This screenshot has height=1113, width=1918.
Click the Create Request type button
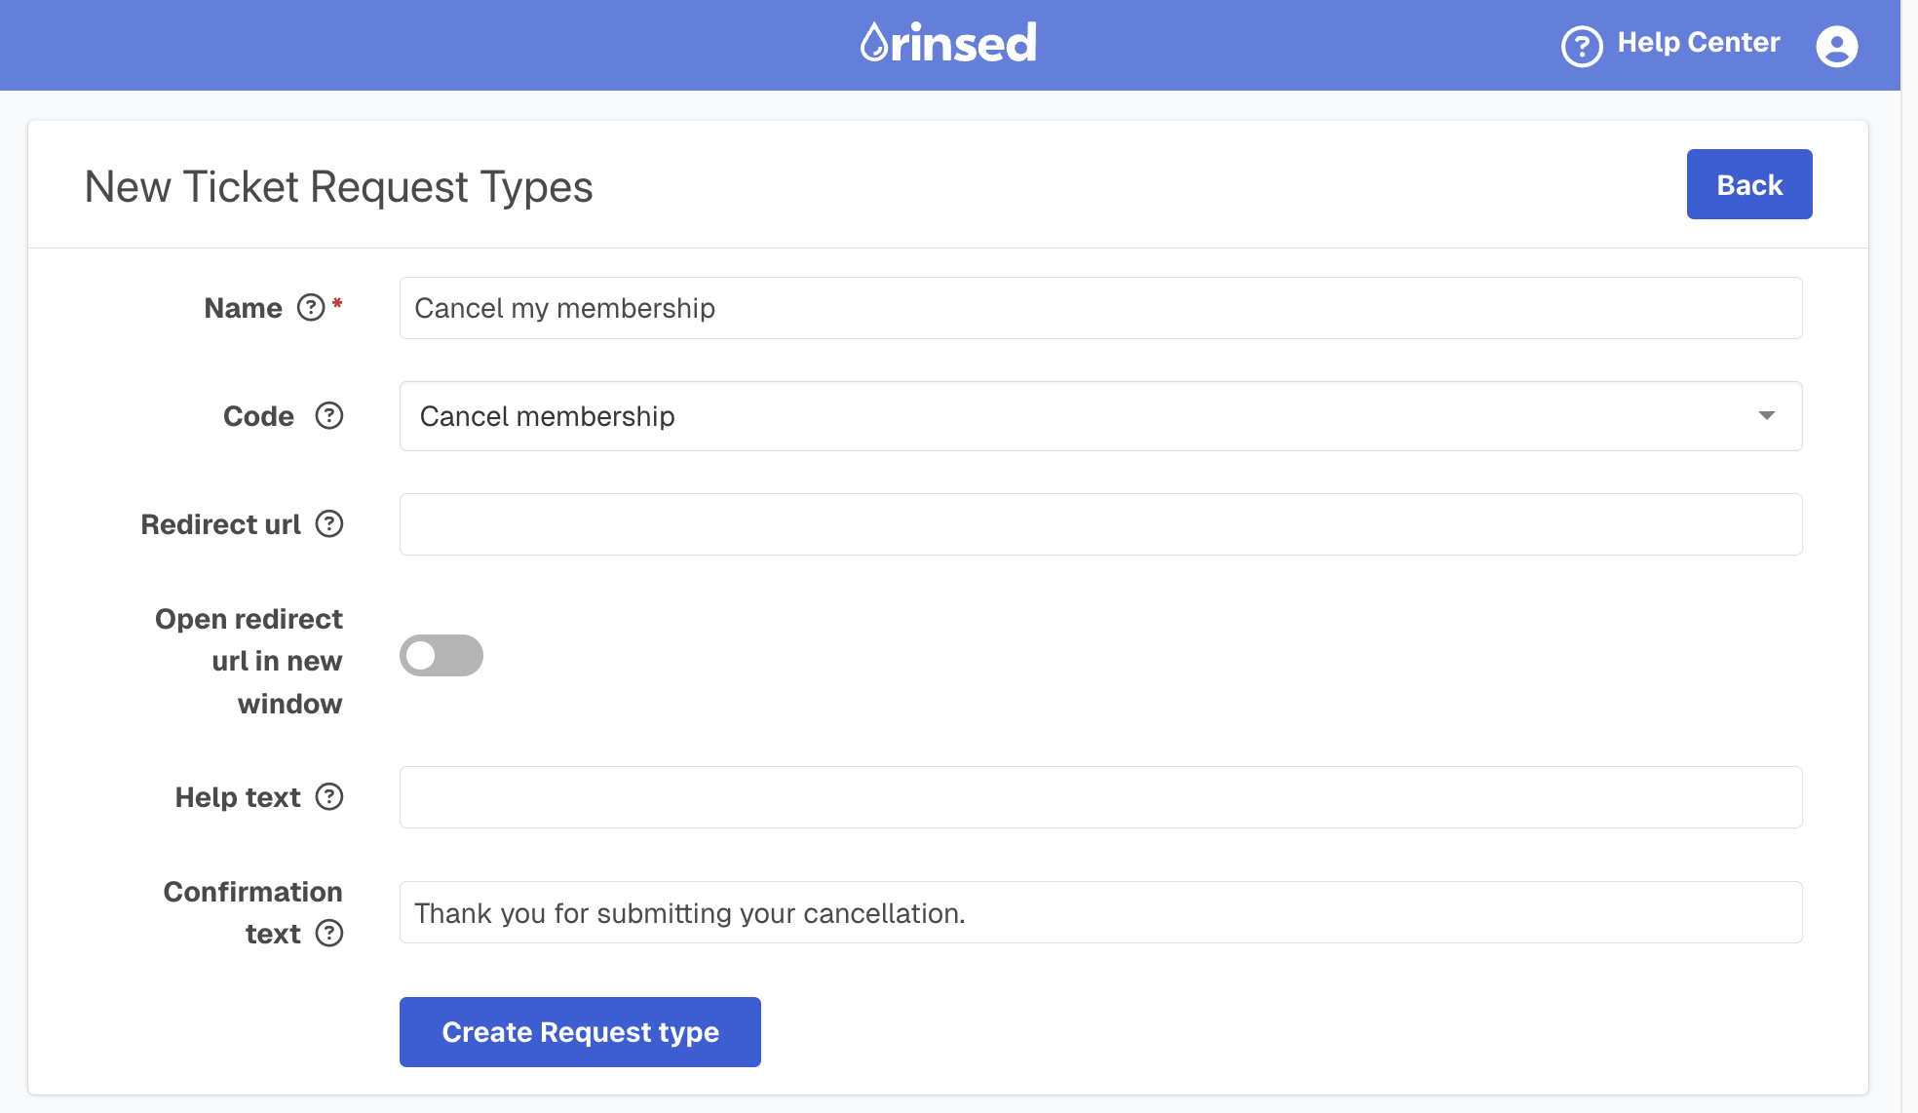coord(580,1032)
